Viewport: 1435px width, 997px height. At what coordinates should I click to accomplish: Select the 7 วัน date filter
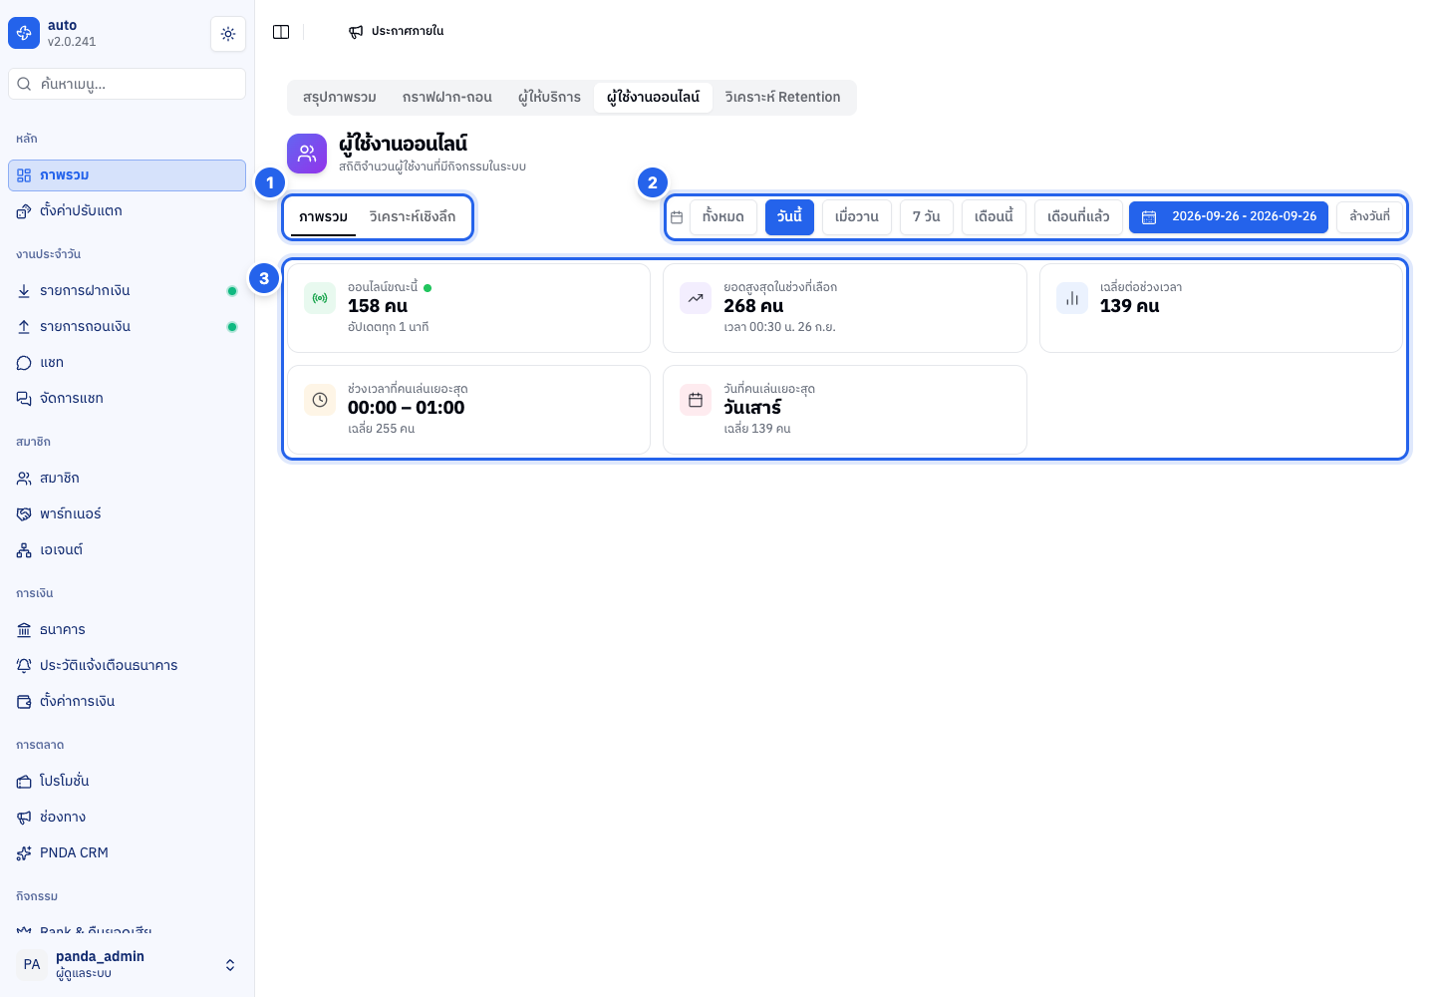(927, 217)
